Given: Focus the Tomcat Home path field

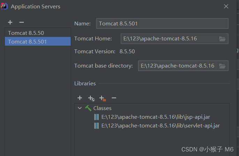Looking at the screenshot, I should tap(169, 39).
